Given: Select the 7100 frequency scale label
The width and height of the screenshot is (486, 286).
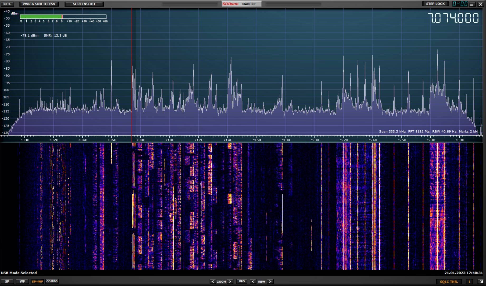Looking at the screenshot, I should [170, 140].
